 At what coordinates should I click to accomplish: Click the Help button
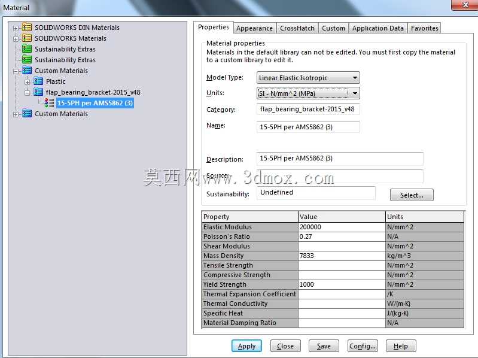pyautogui.click(x=401, y=346)
